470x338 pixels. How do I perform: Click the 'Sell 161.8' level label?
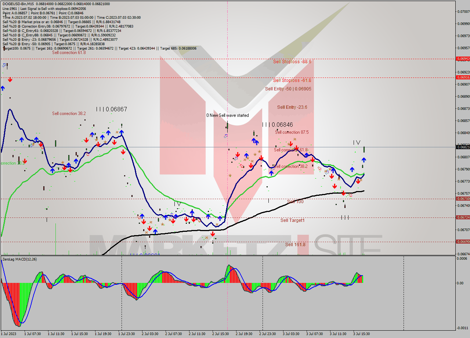pos(295,245)
